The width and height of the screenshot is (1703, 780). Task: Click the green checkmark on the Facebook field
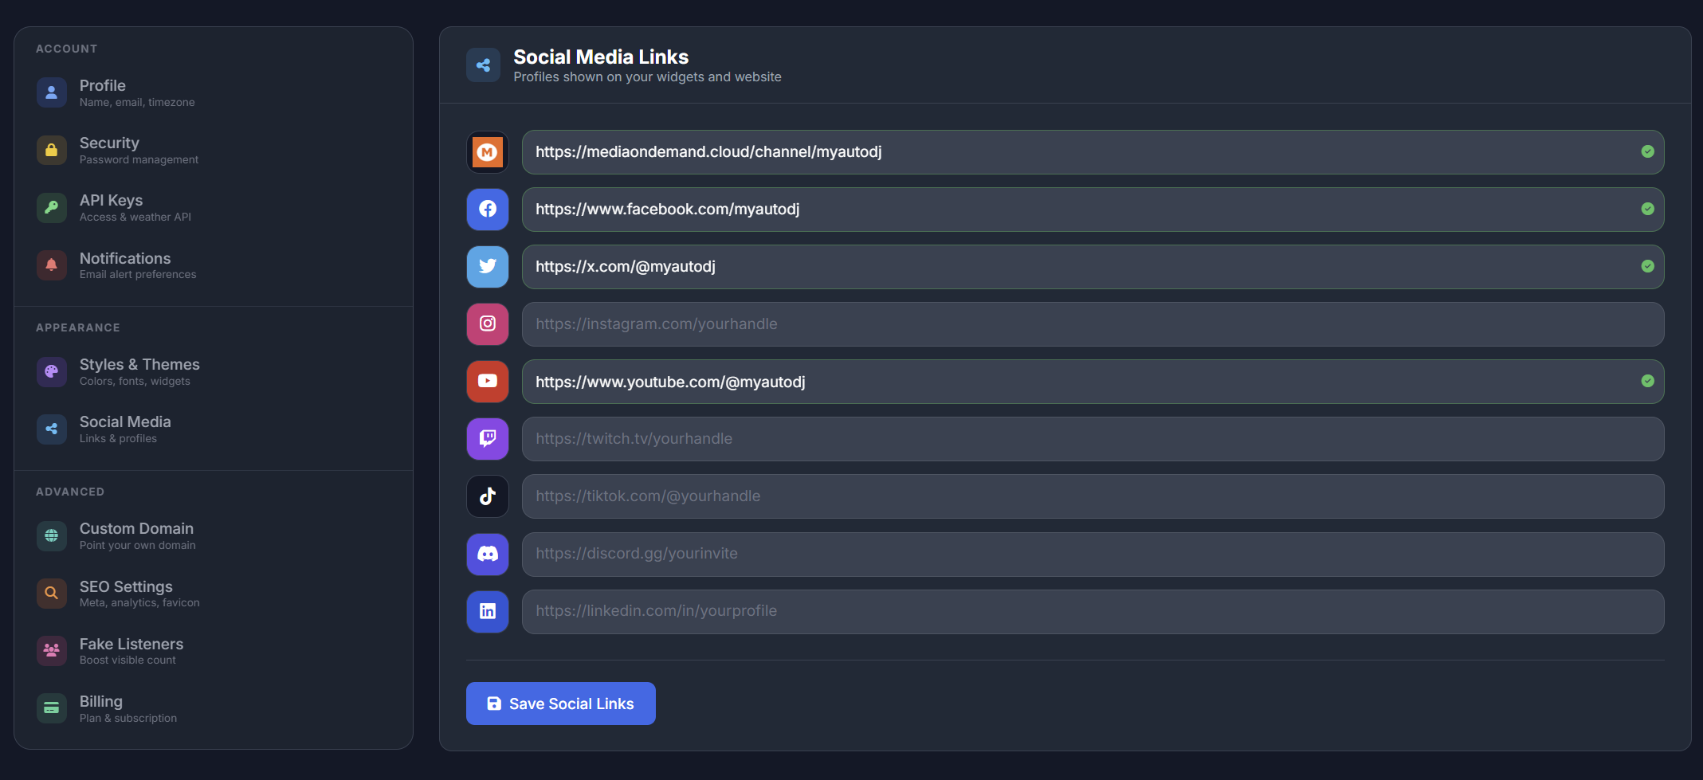click(1649, 209)
